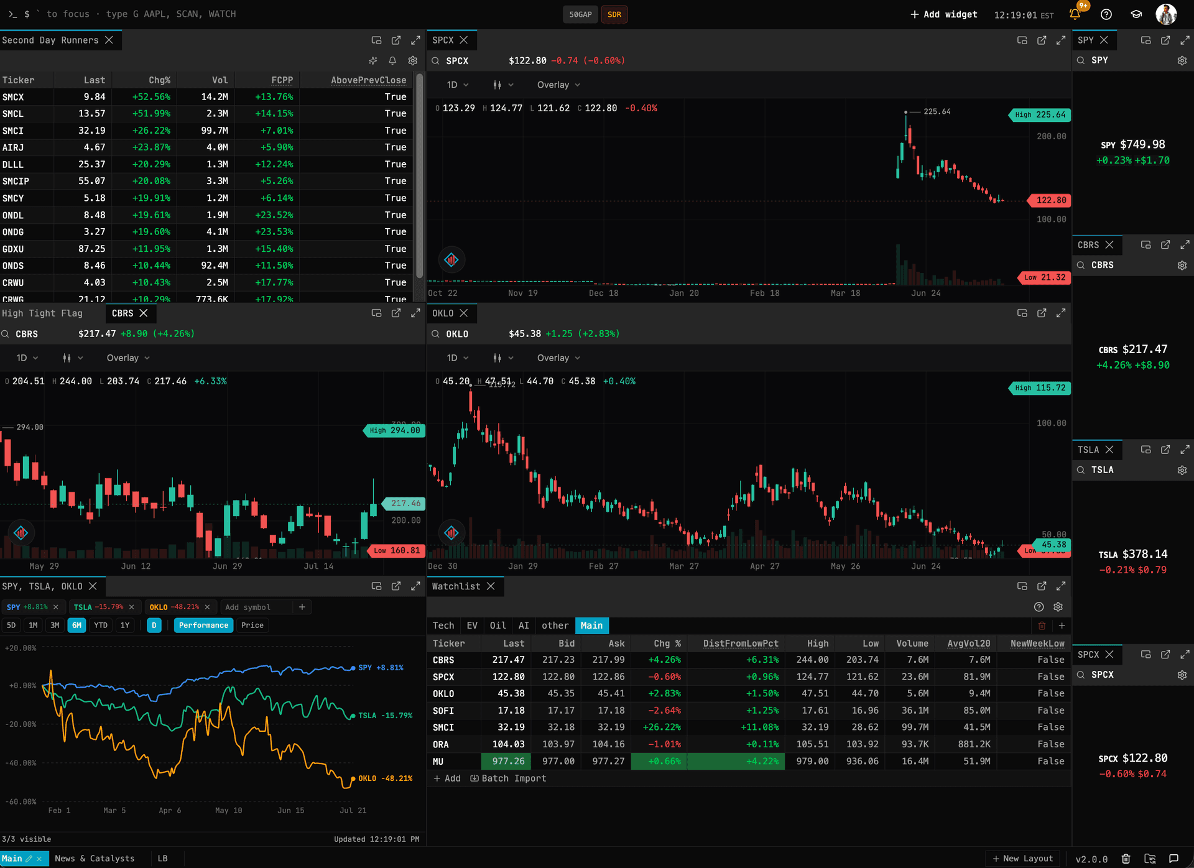Switch to the AI watchlist tab

click(524, 626)
